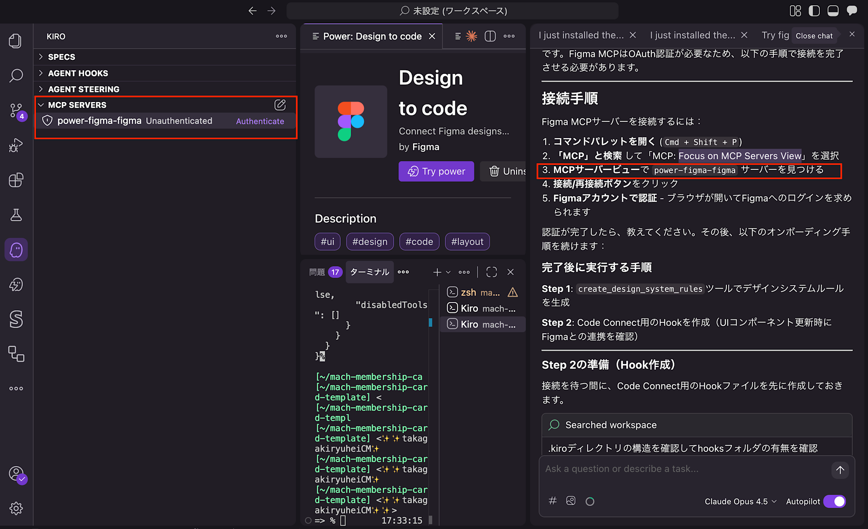Screen dimensions: 868x529
Task: Open the Search view in activity bar
Action: click(16, 76)
